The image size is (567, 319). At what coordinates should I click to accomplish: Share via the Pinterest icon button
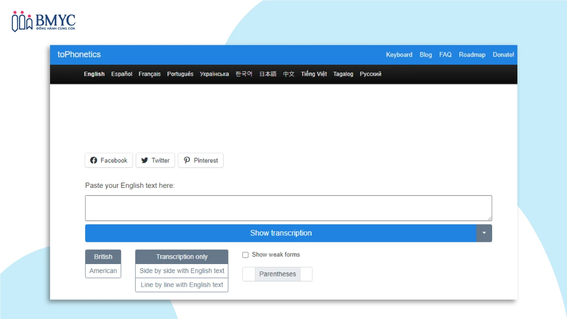187,160
